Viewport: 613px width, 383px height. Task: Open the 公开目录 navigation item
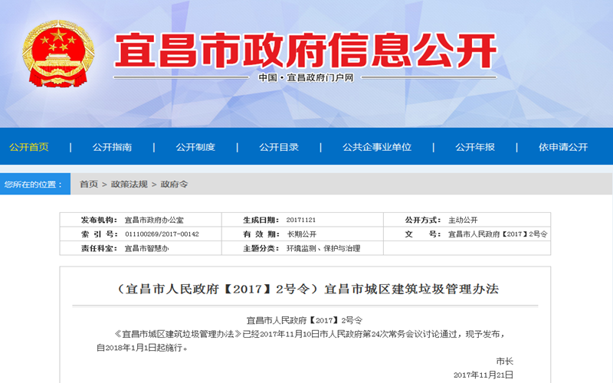point(279,147)
